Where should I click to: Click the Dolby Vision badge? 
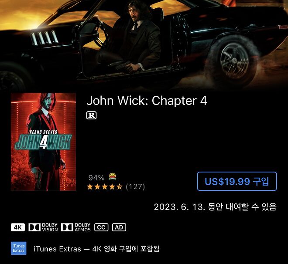point(43,227)
